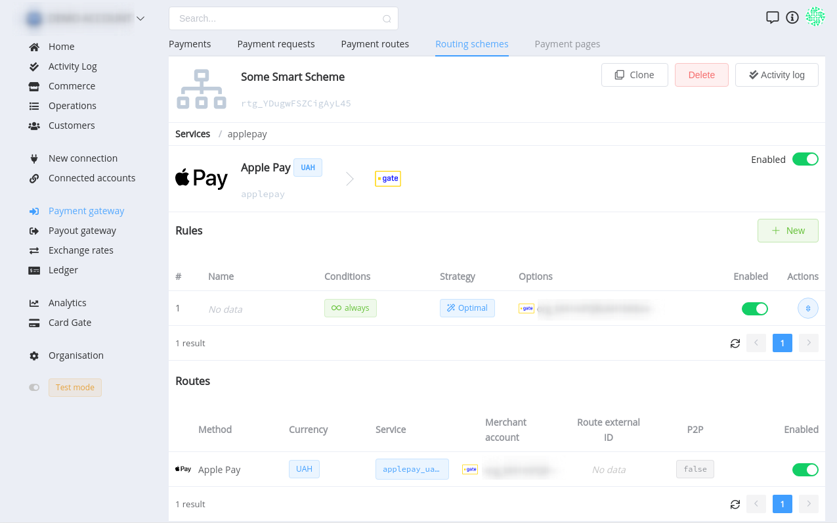Screen dimensions: 837x523
Task: Click the UAH badge next to Apple Pay title
Action: coord(308,168)
